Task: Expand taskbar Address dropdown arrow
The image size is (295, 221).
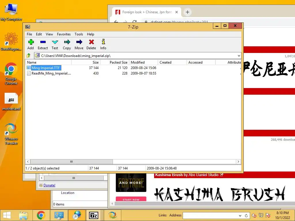Action: pos(240,216)
